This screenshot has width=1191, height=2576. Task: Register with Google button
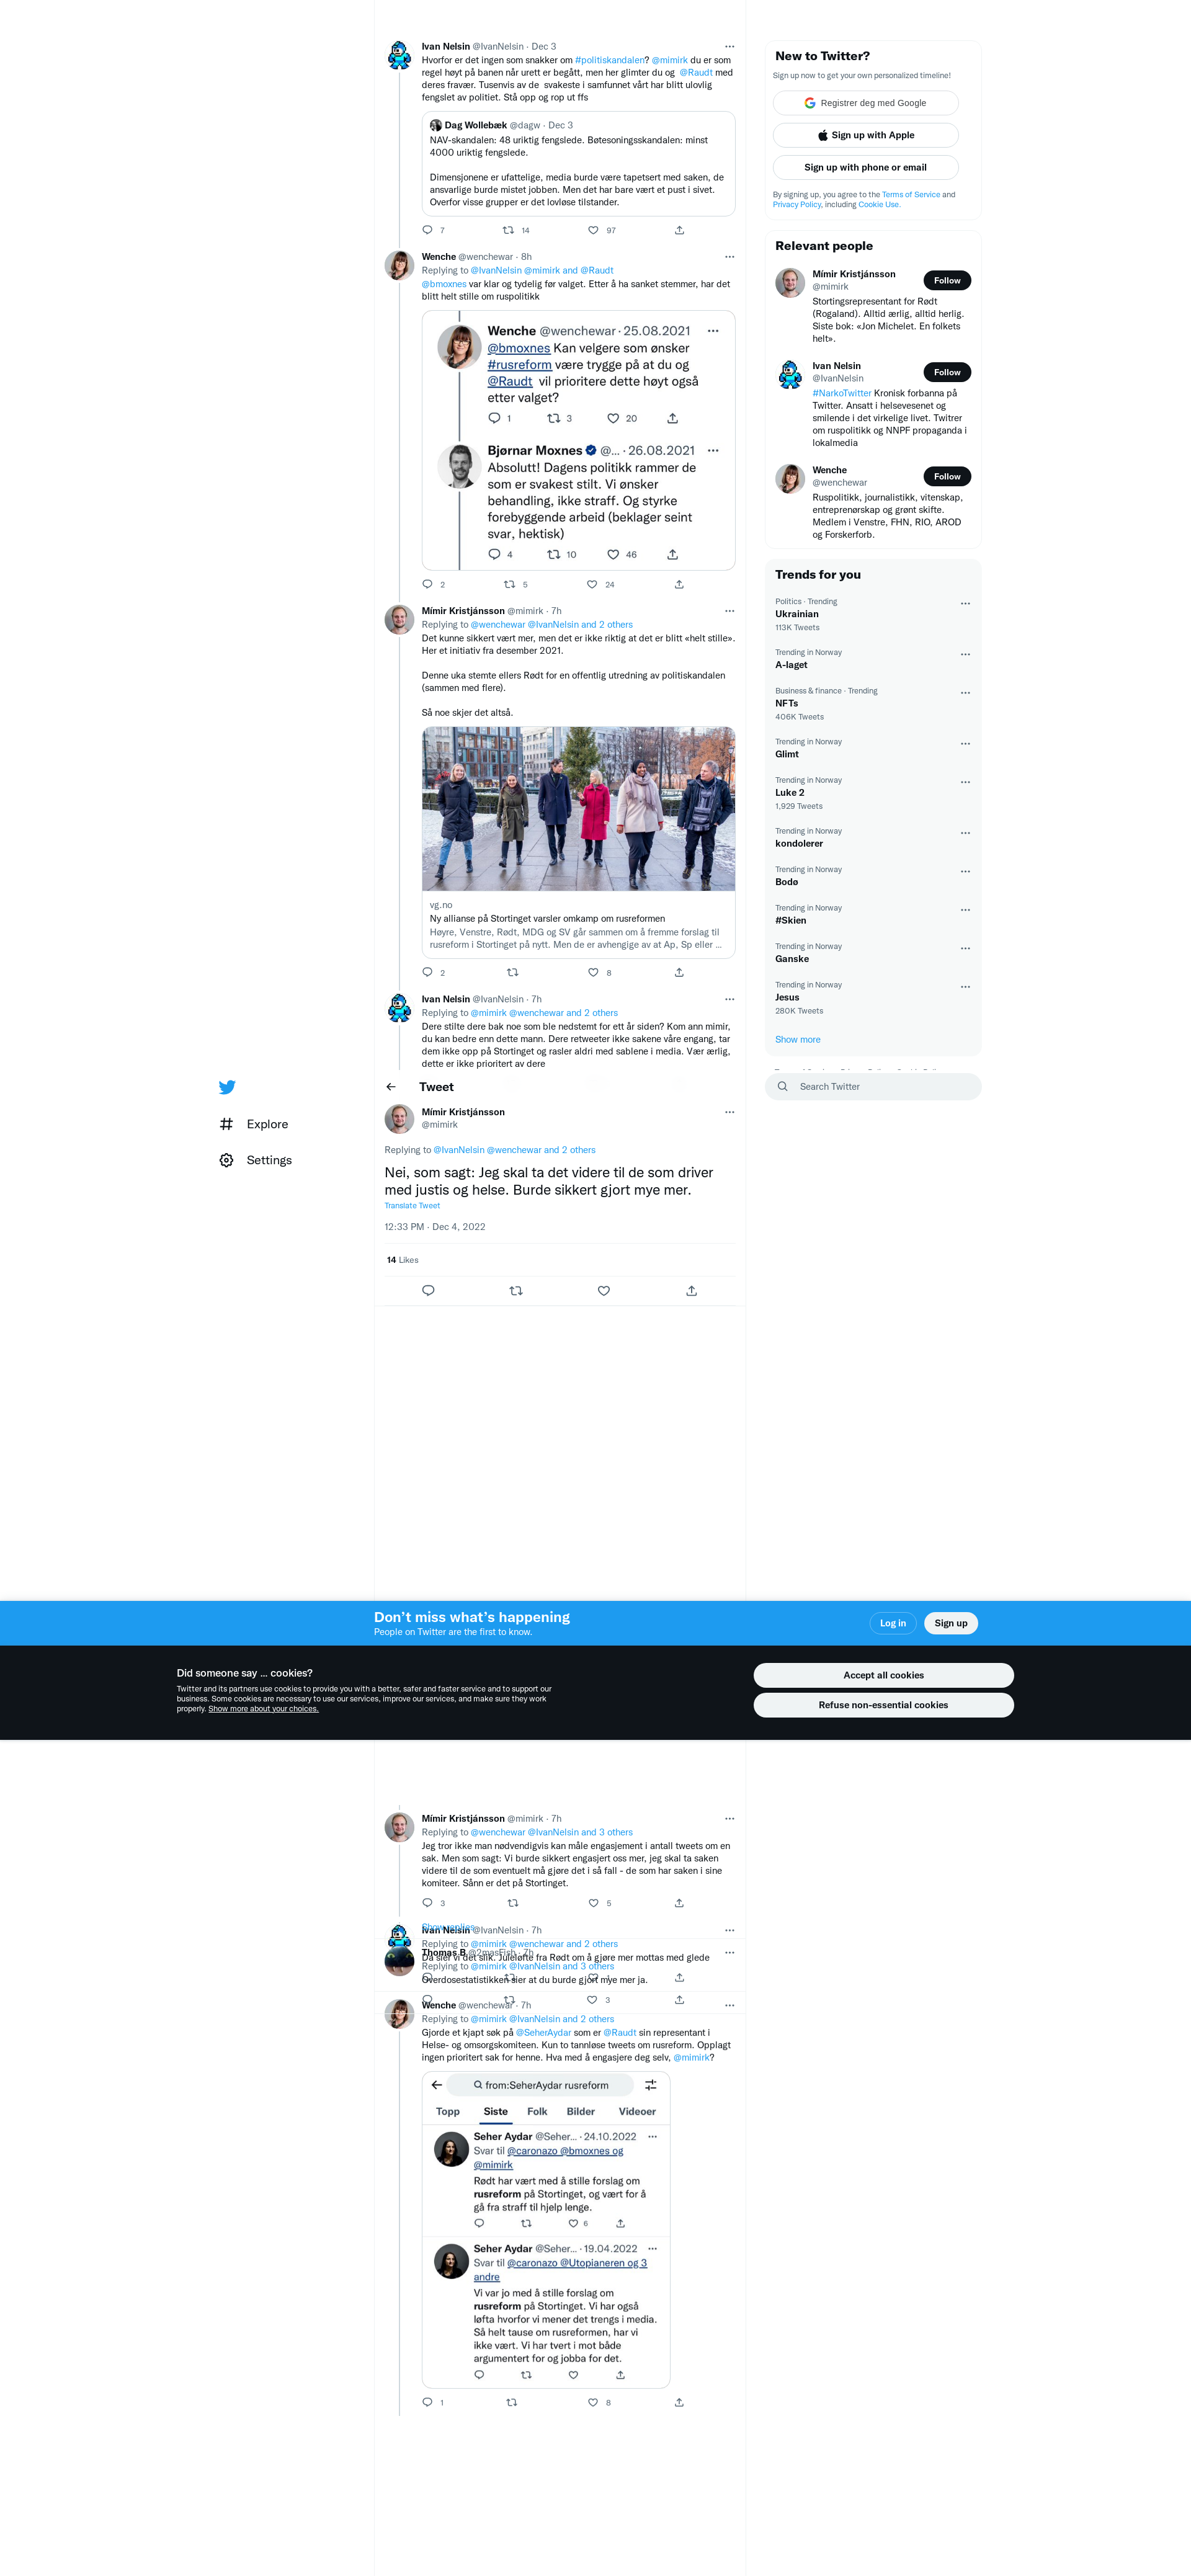[x=865, y=103]
